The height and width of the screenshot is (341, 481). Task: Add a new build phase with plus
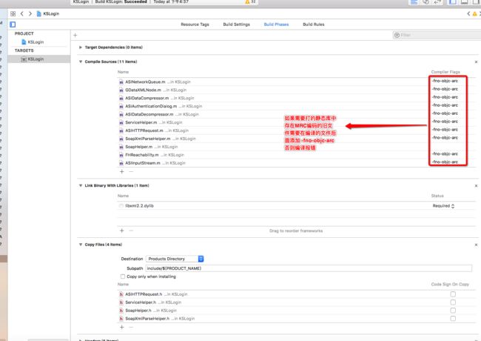pos(75,36)
